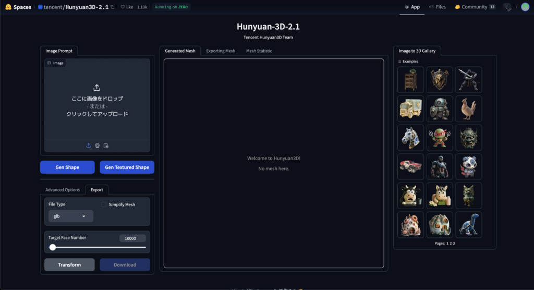Select the ninja turtle example thumbnail
Image resolution: width=534 pixels, height=290 pixels.
(440, 138)
